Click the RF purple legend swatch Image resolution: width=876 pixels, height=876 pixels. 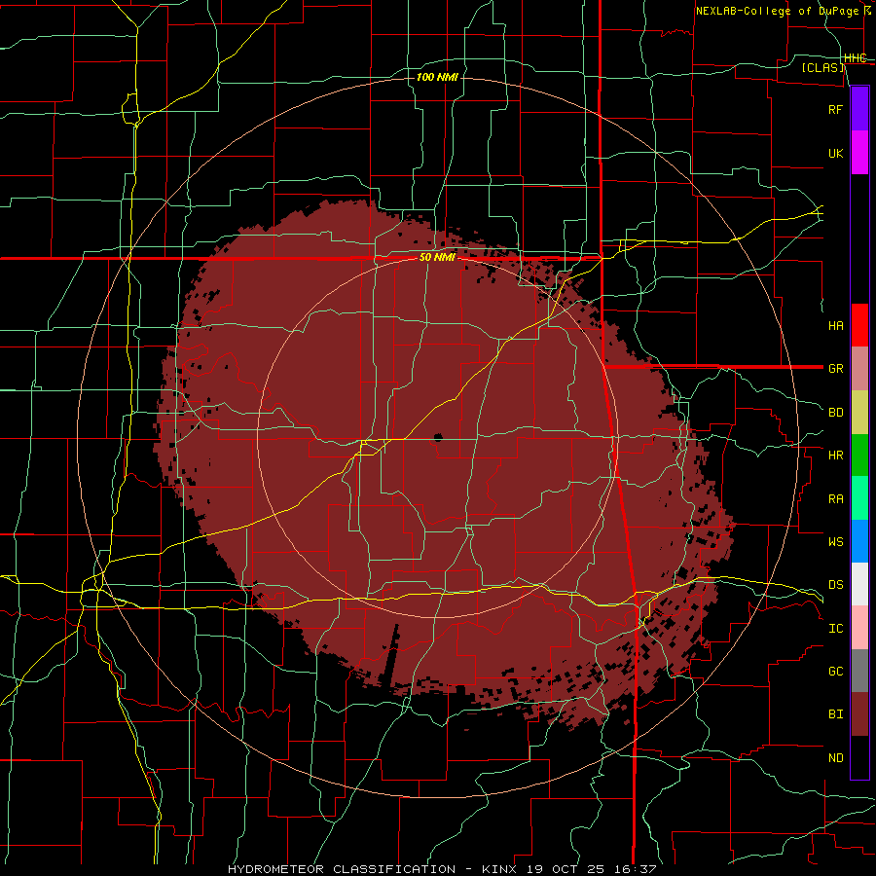(859, 109)
